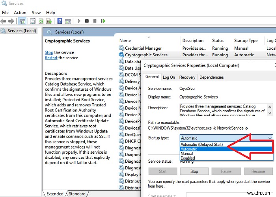
Task: Select the DevicePi... service row icon
Action: click(121, 121)
